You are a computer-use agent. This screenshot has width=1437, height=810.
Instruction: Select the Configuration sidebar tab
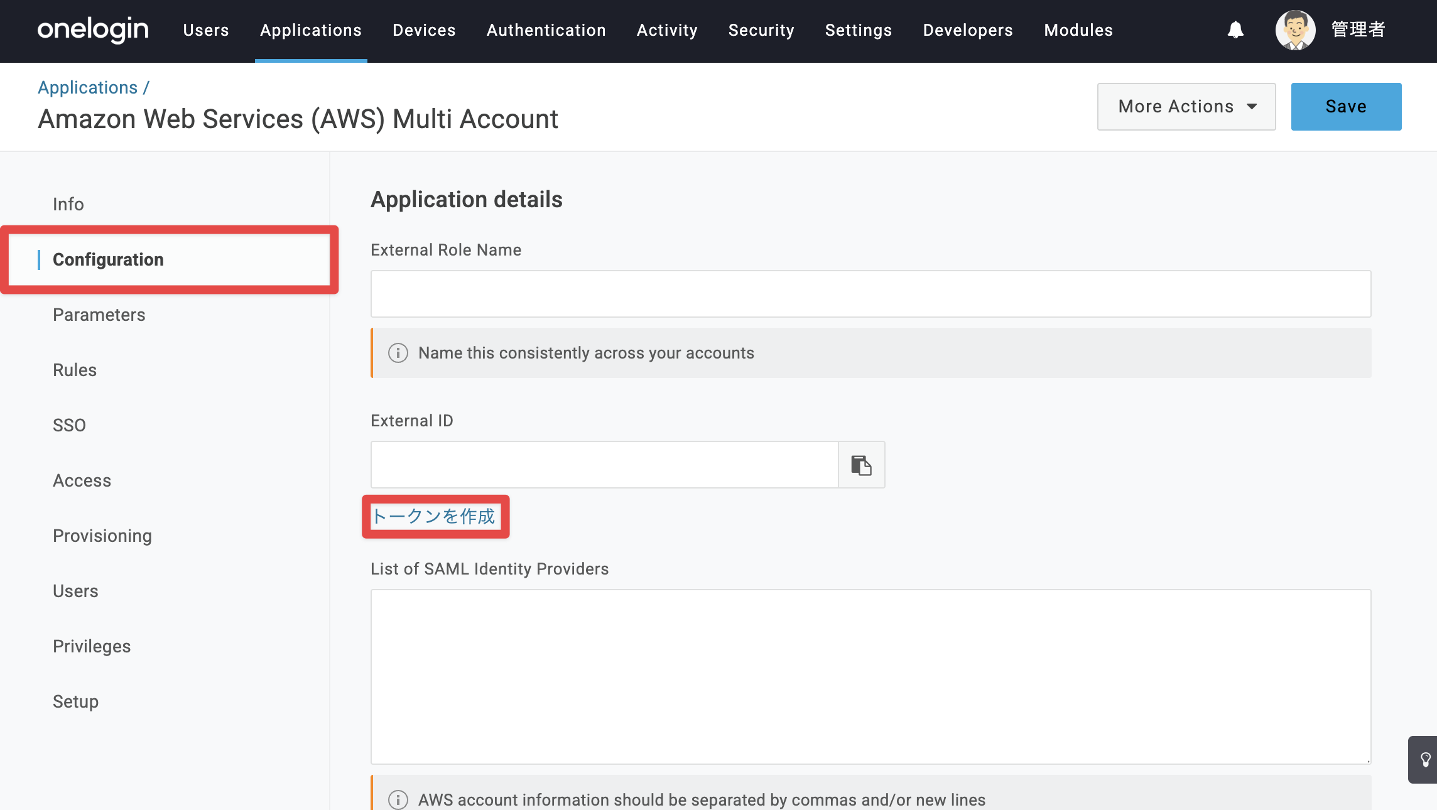[x=108, y=259]
